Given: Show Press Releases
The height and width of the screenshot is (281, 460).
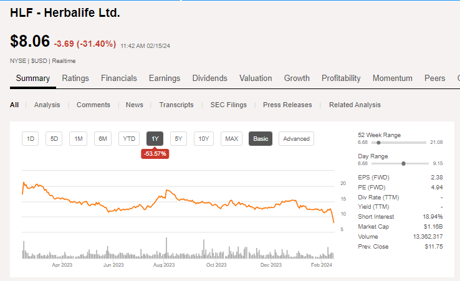Looking at the screenshot, I should pyautogui.click(x=287, y=105).
